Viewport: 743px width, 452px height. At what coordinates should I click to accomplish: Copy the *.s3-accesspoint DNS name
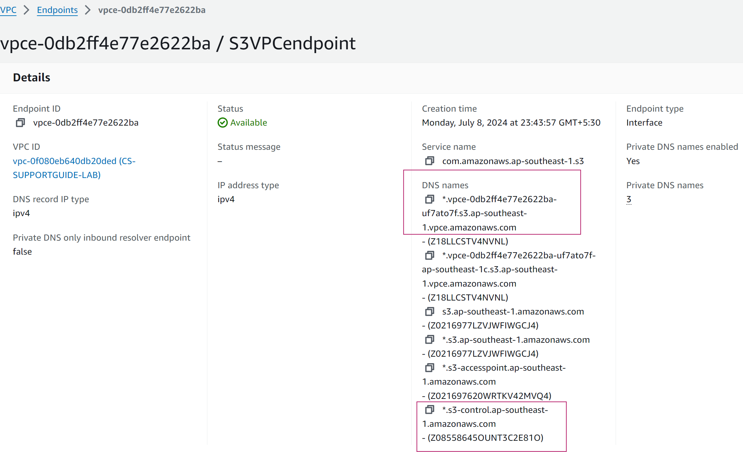(x=430, y=368)
